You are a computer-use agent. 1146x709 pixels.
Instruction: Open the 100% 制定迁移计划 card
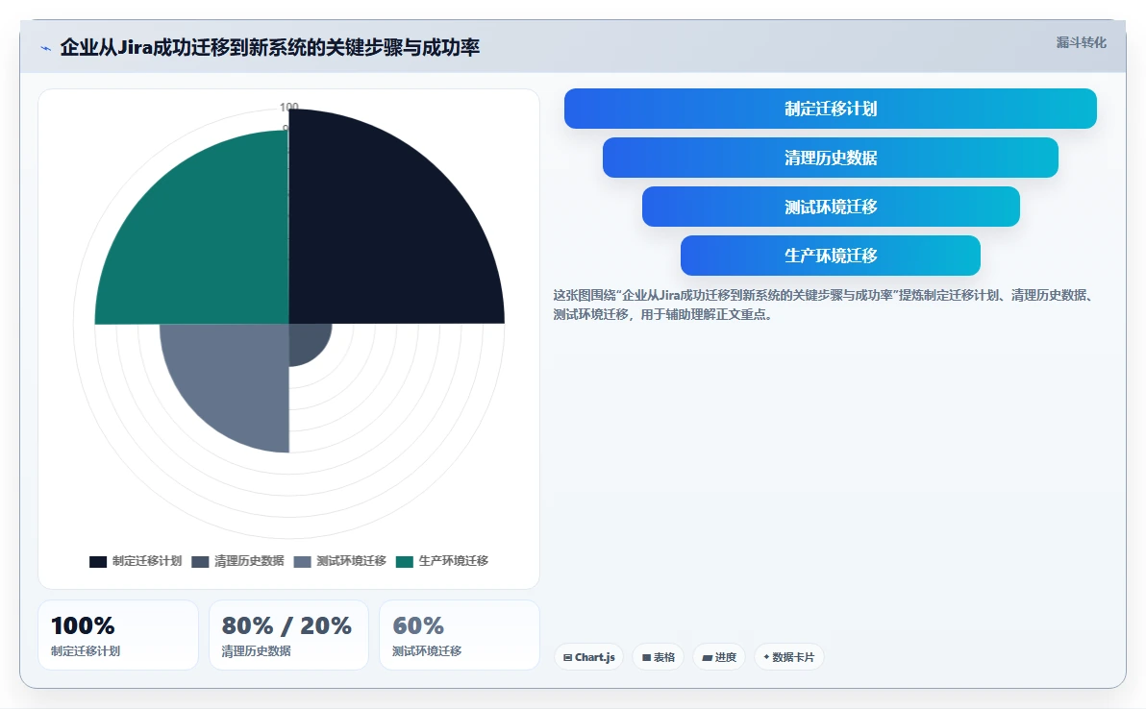click(x=118, y=635)
